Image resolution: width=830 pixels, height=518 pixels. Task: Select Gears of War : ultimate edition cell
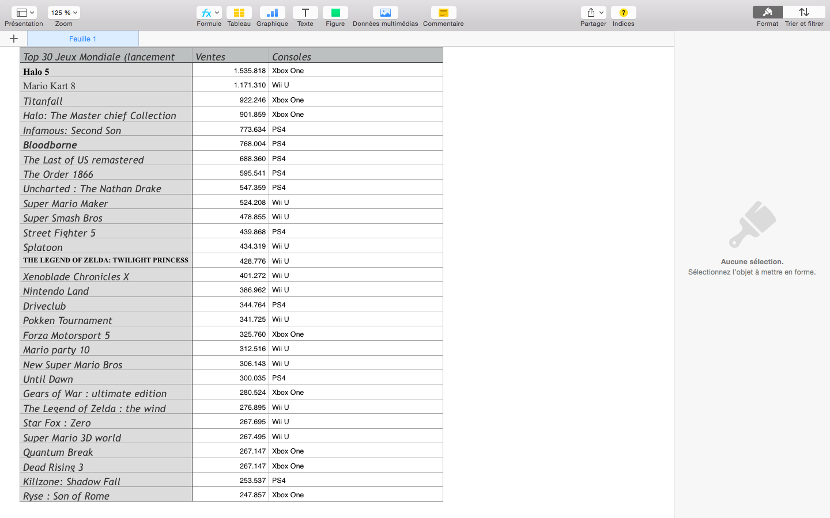[106, 392]
